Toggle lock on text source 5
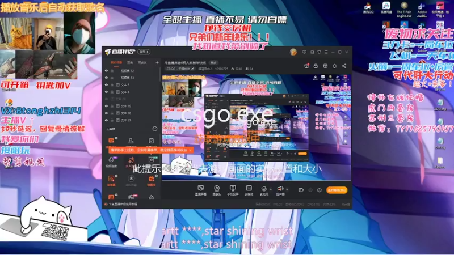454x255 pixels. coord(112,84)
